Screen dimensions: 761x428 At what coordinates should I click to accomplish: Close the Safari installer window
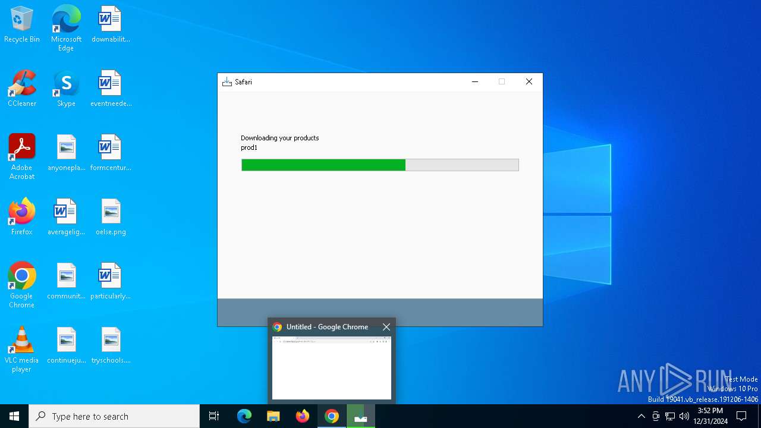pos(529,82)
